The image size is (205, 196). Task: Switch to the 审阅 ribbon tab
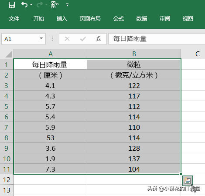click(x=165, y=19)
